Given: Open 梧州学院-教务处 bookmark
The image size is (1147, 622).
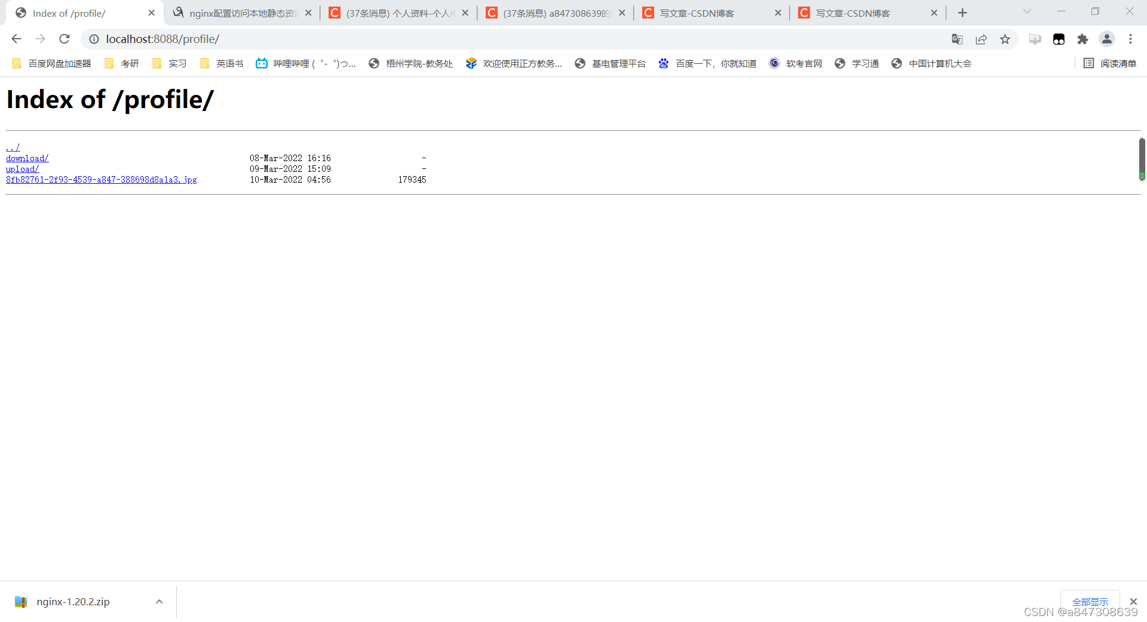Looking at the screenshot, I should 411,63.
